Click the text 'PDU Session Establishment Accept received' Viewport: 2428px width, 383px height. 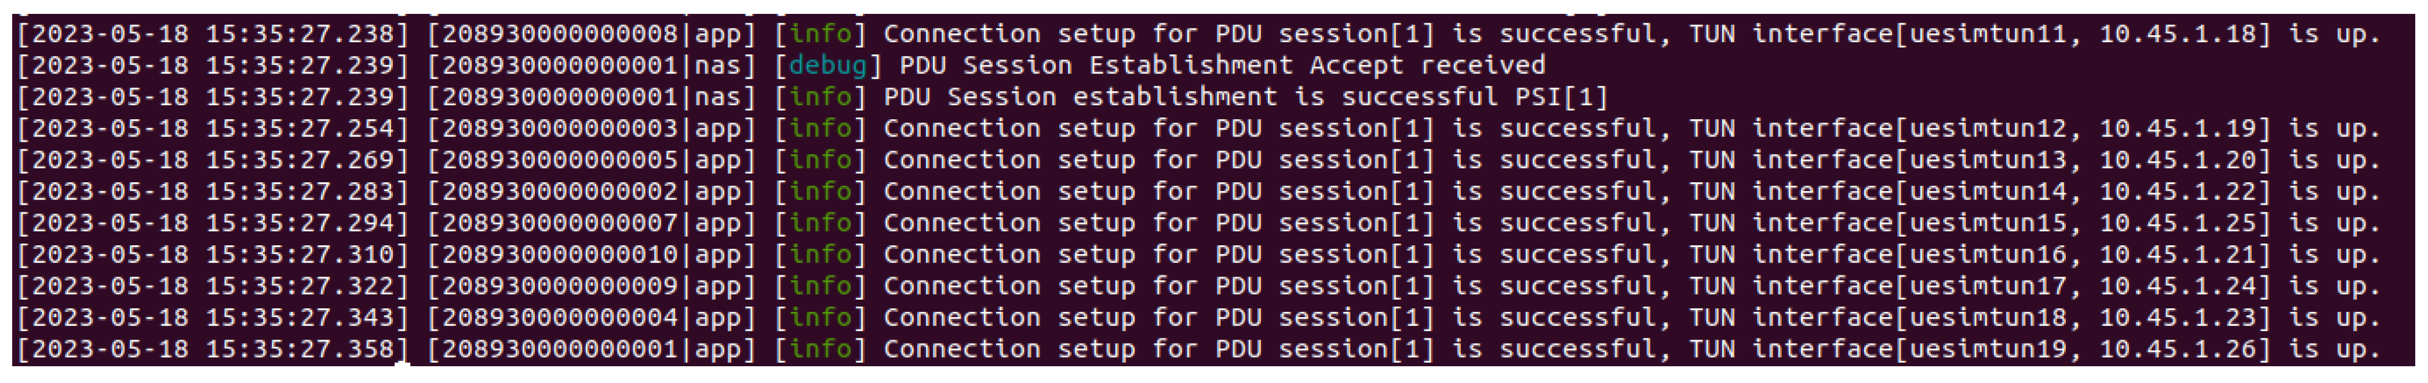coord(1222,66)
